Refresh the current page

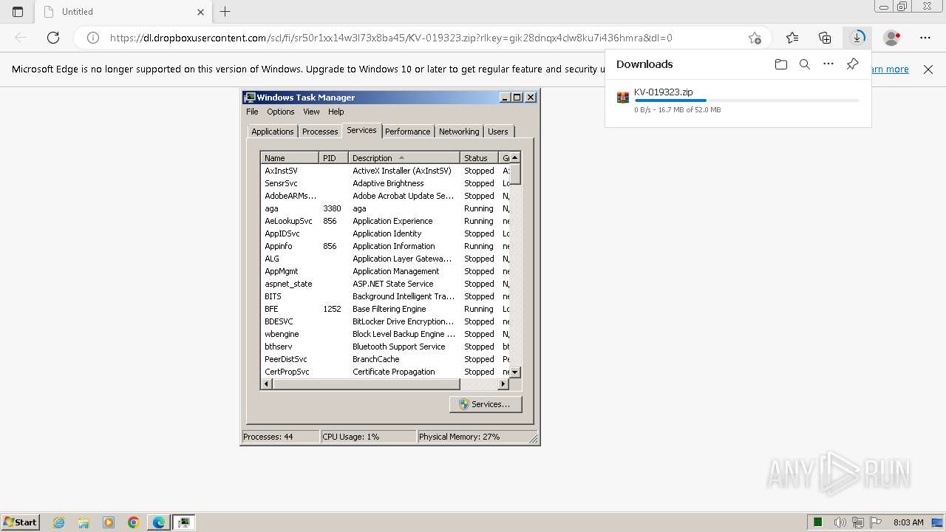coord(53,38)
